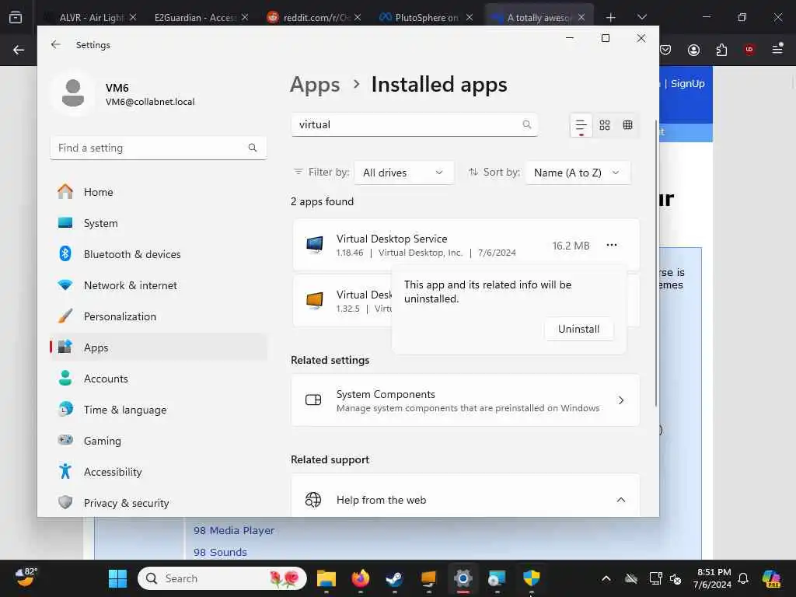Go back using Settings back arrow
Screen dimensions: 796x597
[x=56, y=44]
